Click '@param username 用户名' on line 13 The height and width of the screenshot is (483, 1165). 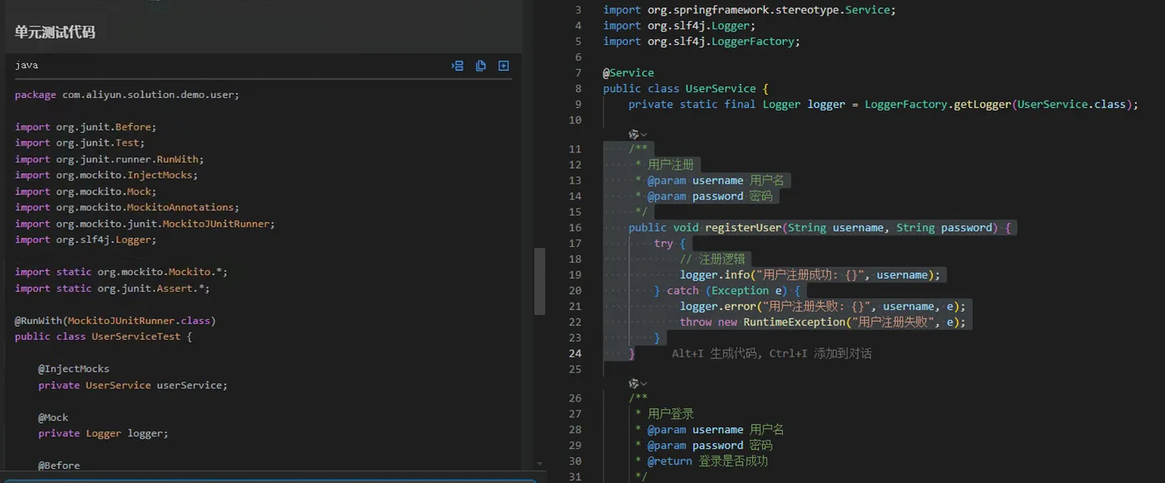(709, 180)
